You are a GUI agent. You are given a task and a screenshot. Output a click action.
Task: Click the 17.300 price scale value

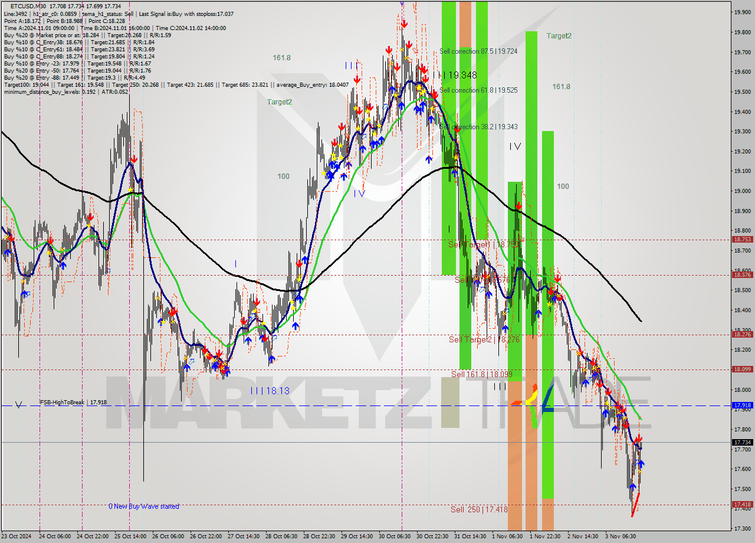(x=742, y=528)
